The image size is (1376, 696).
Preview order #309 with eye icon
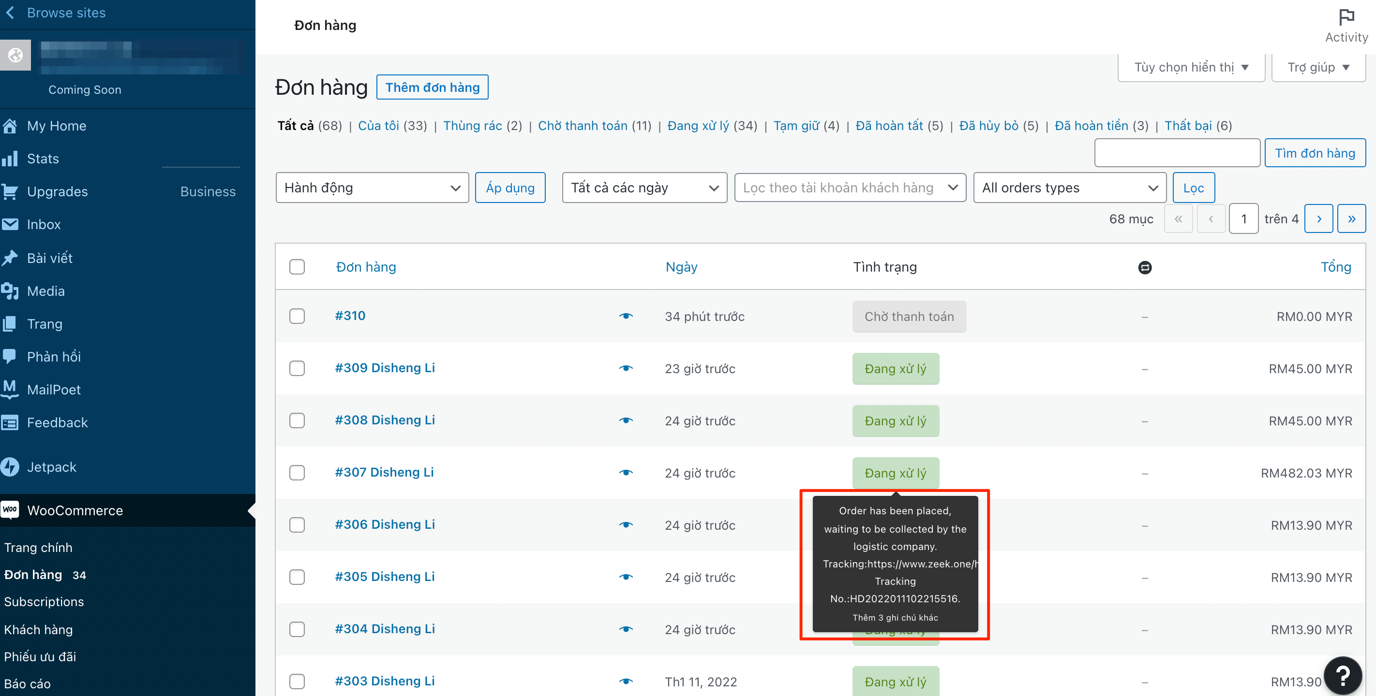pyautogui.click(x=626, y=368)
